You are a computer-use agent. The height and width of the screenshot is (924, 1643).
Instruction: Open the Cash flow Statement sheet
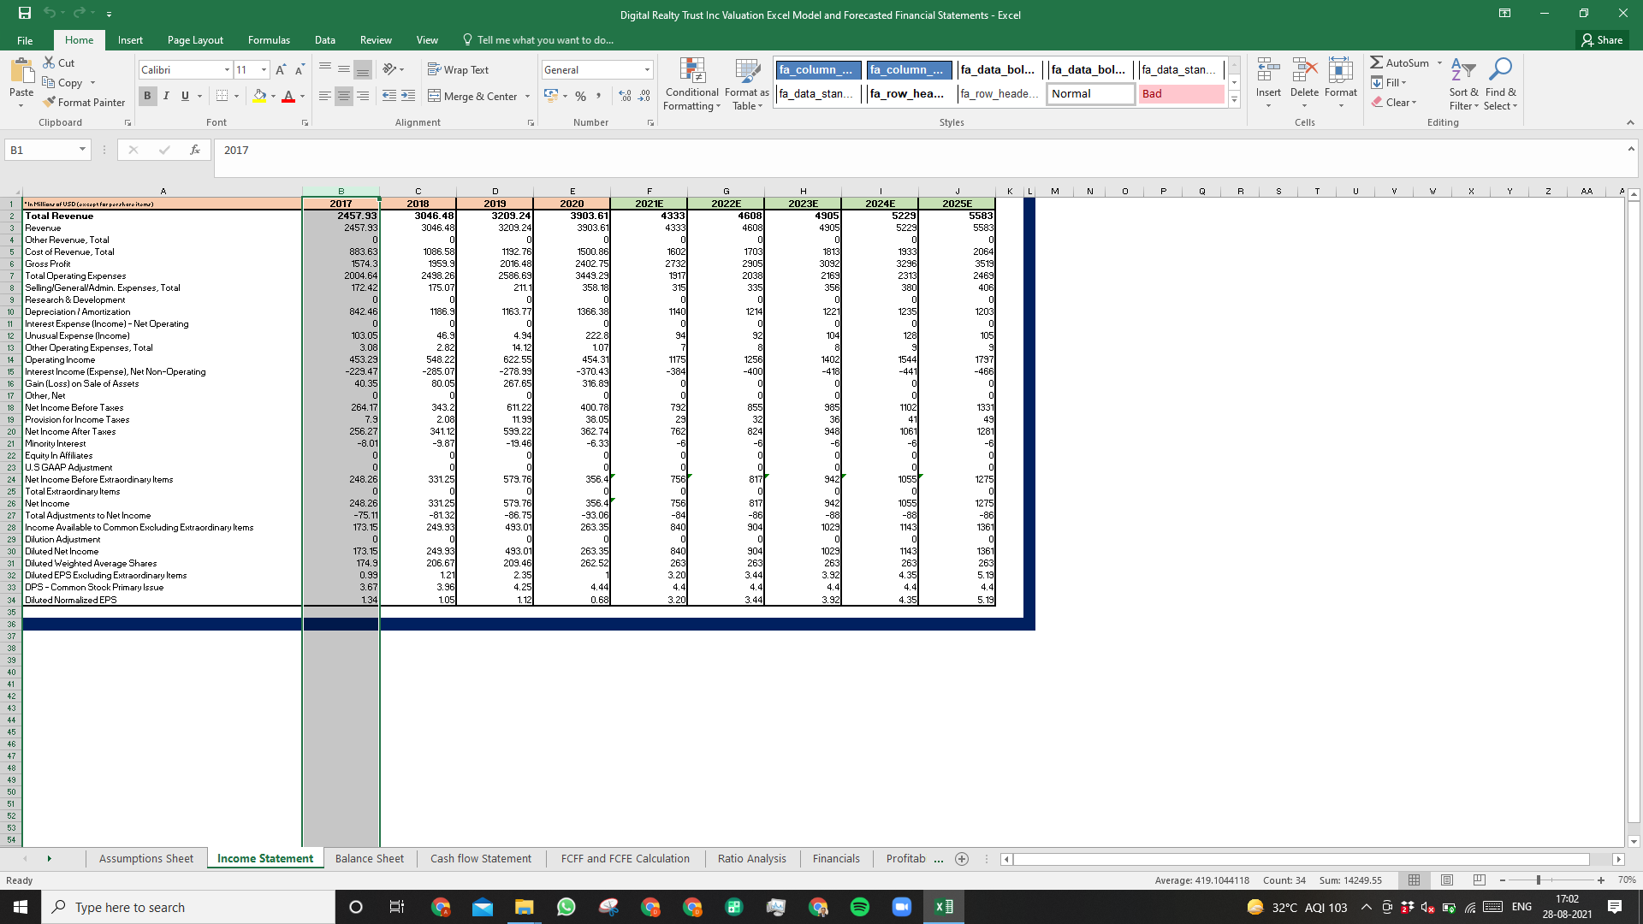coord(481,859)
